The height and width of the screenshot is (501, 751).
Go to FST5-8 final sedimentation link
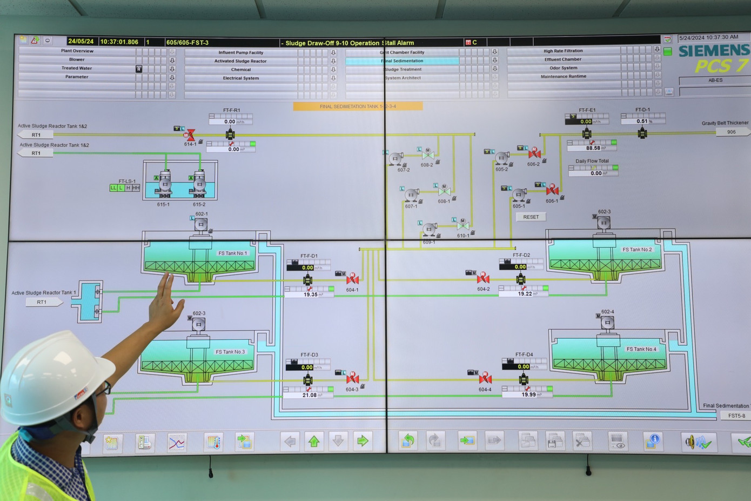[x=736, y=416]
